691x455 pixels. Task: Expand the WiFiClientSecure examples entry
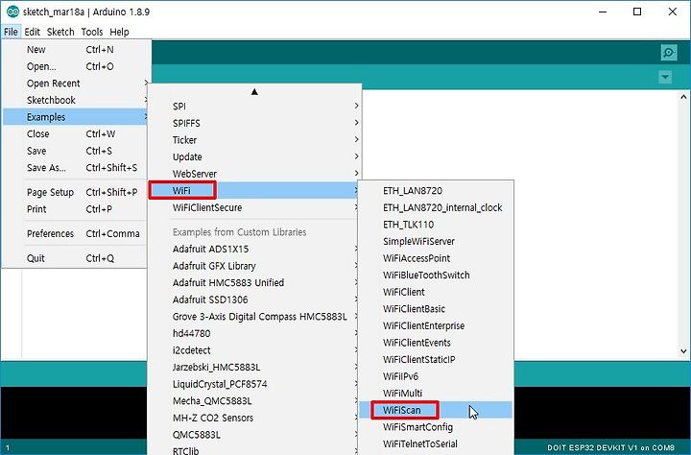point(254,207)
